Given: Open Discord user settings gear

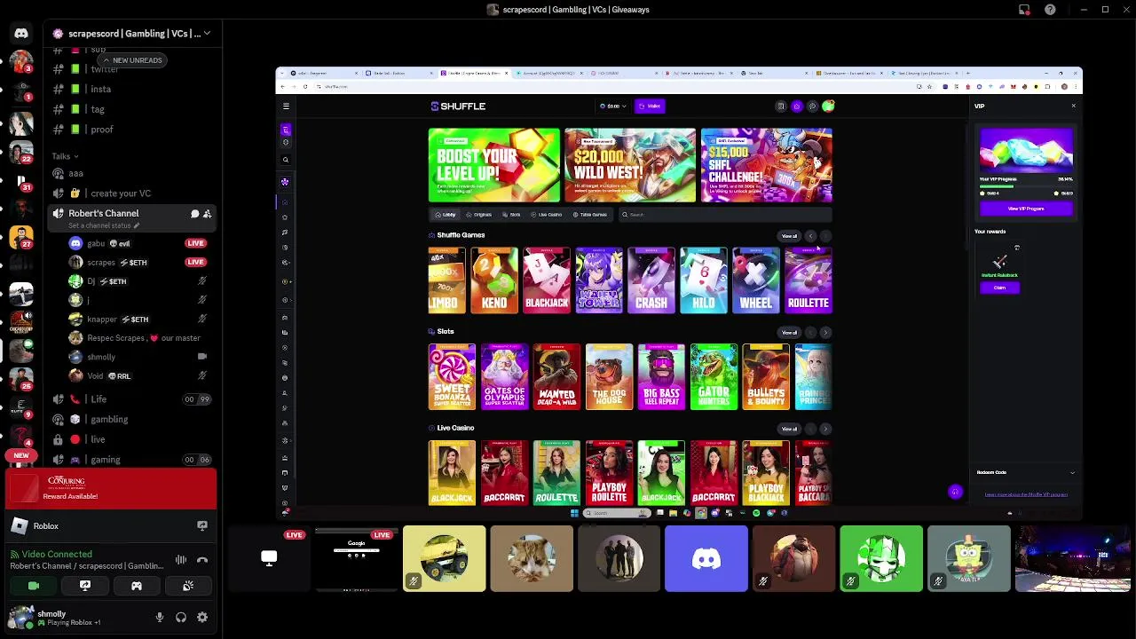Looking at the screenshot, I should tap(202, 617).
